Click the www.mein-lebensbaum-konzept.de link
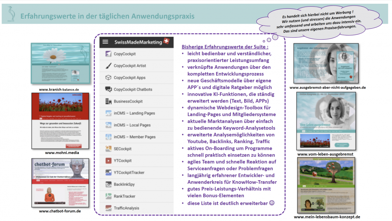Image resolution: width=392 pixels, height=221 pixels. (x=327, y=217)
